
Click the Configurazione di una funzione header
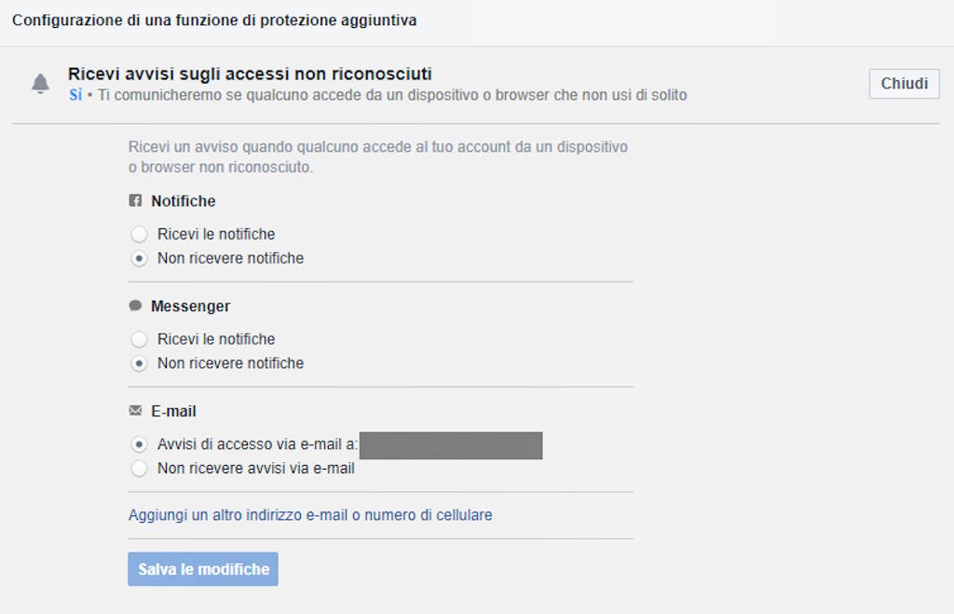pyautogui.click(x=214, y=20)
